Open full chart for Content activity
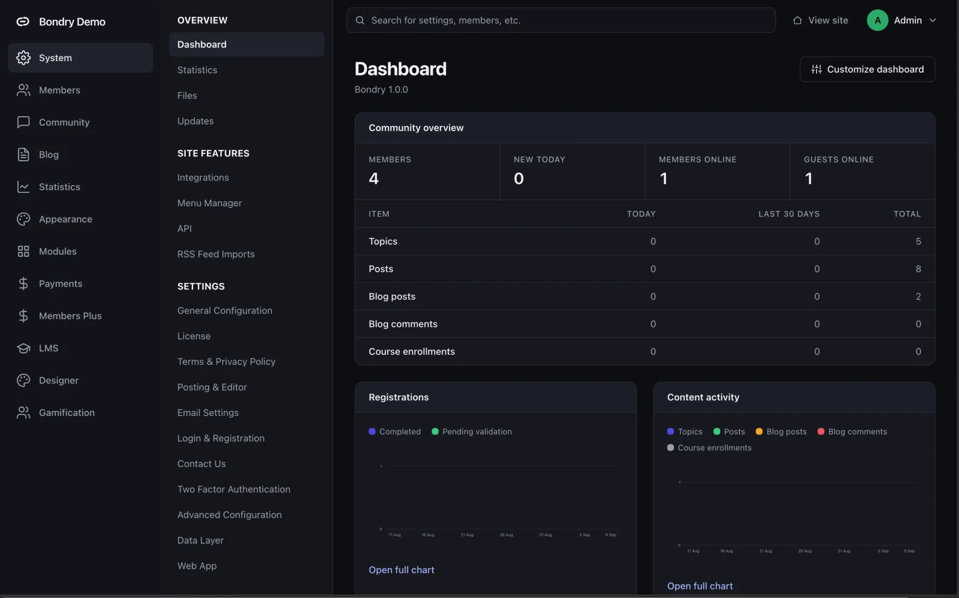The image size is (959, 598). (700, 586)
